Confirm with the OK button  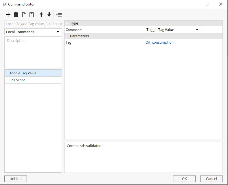click(x=184, y=179)
